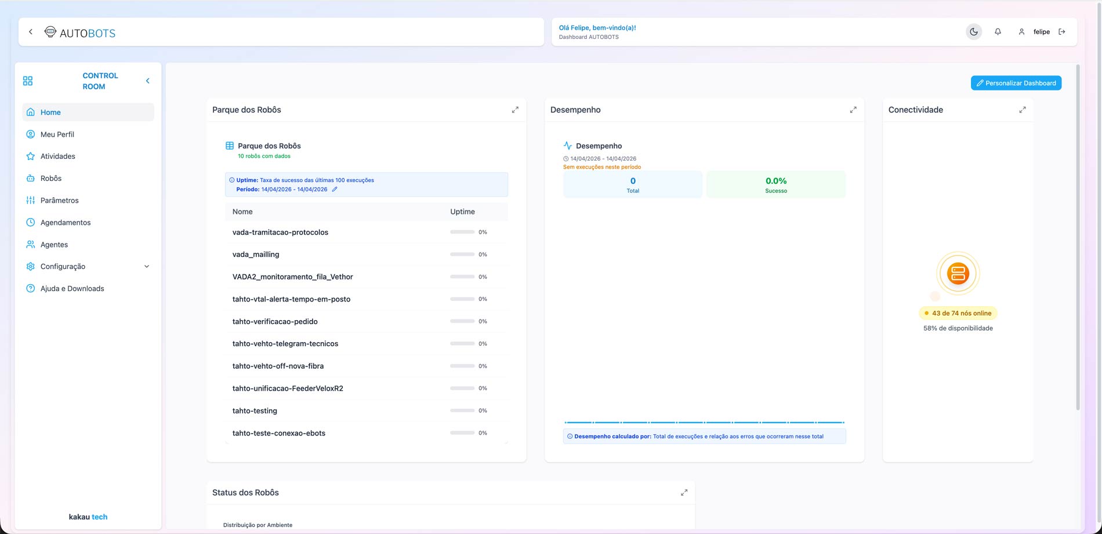The height and width of the screenshot is (534, 1102).
Task: Click the orange server connectivity icon
Action: (x=958, y=274)
